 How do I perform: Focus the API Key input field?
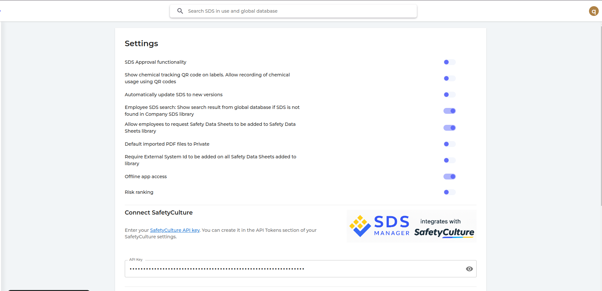[292, 269]
